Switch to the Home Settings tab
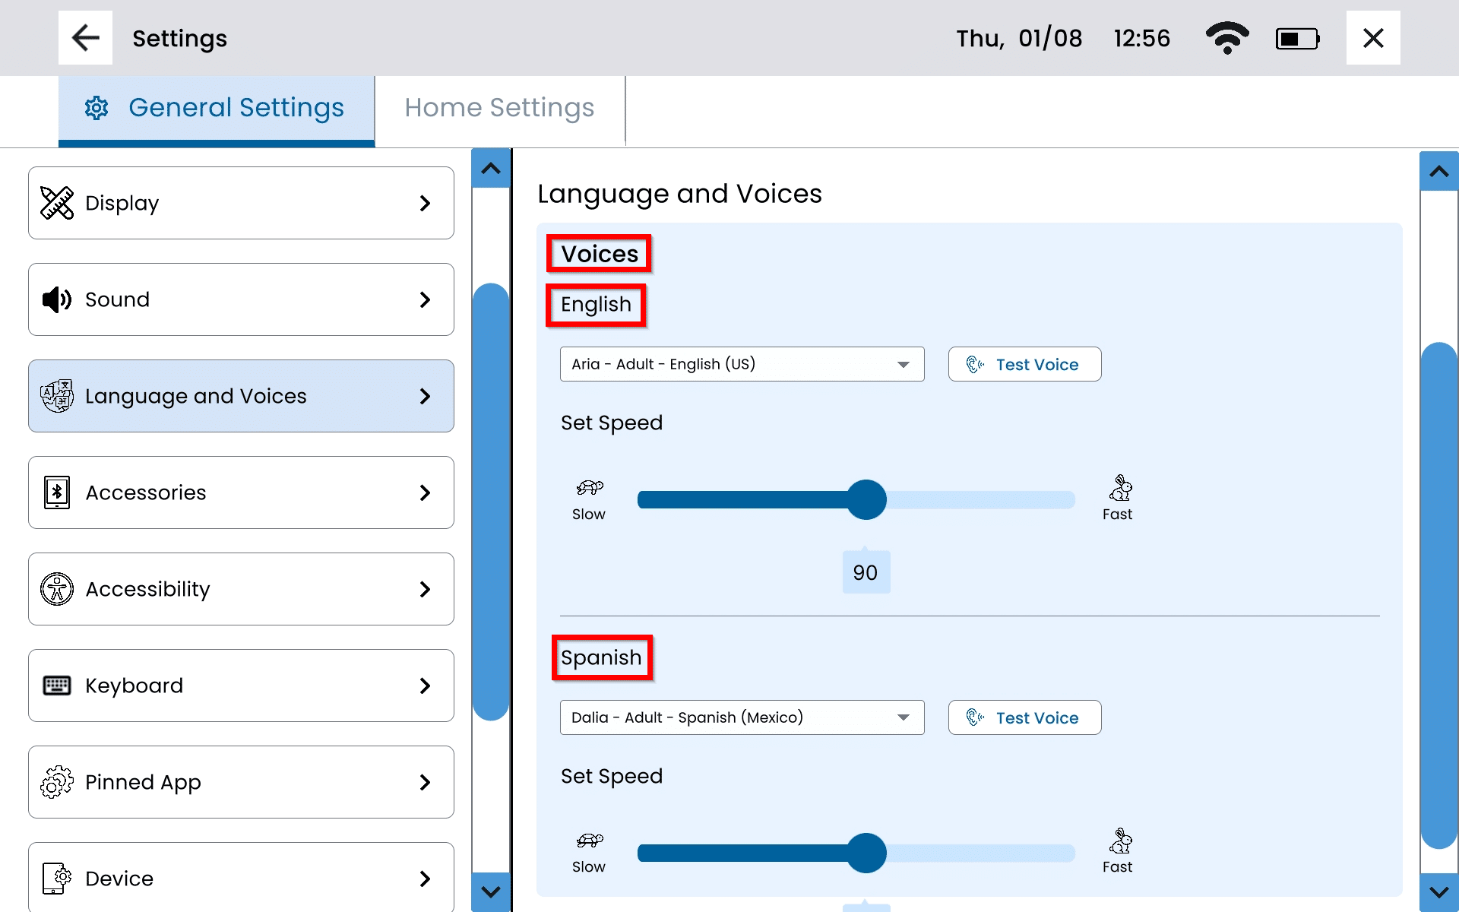 (x=499, y=108)
